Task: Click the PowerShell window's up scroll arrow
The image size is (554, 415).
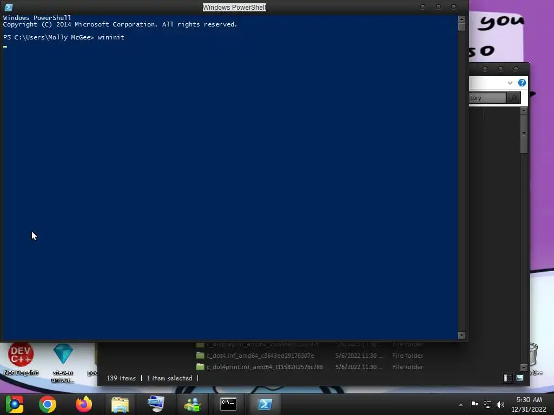Action: [x=461, y=19]
